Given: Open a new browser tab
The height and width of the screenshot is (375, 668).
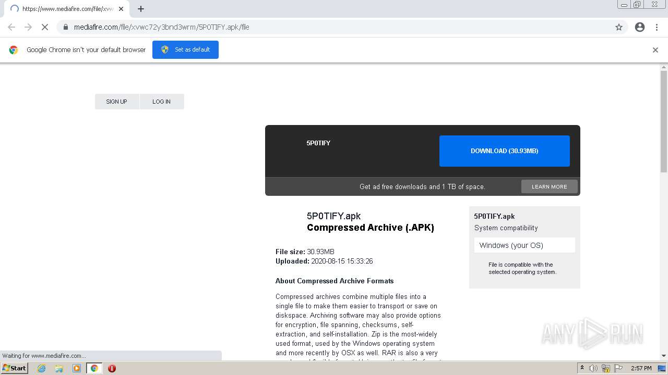Looking at the screenshot, I should coord(141,9).
